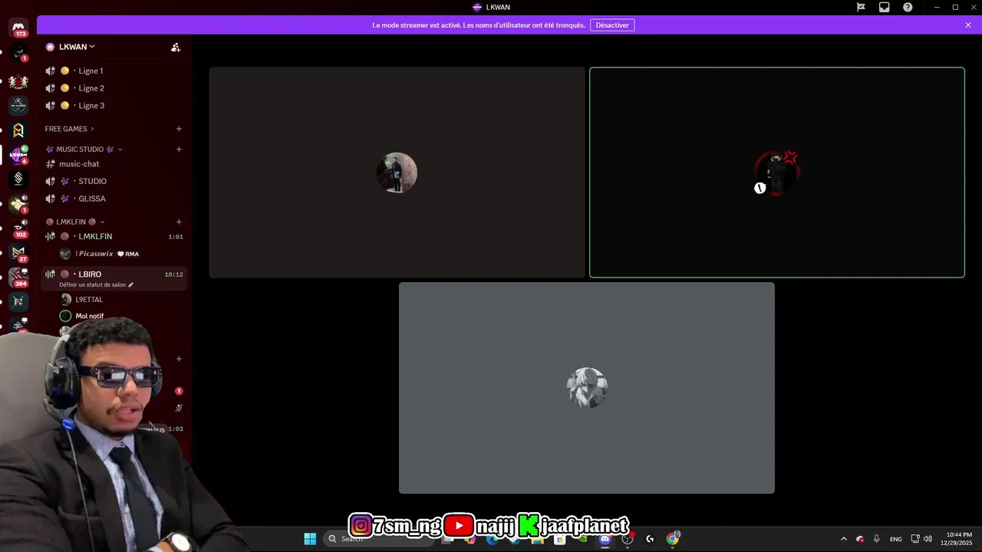Focus the top-left participant video tile

(x=397, y=172)
